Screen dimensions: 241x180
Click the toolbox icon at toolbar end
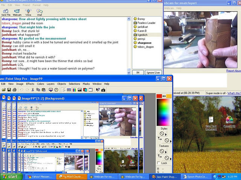tap(103, 90)
